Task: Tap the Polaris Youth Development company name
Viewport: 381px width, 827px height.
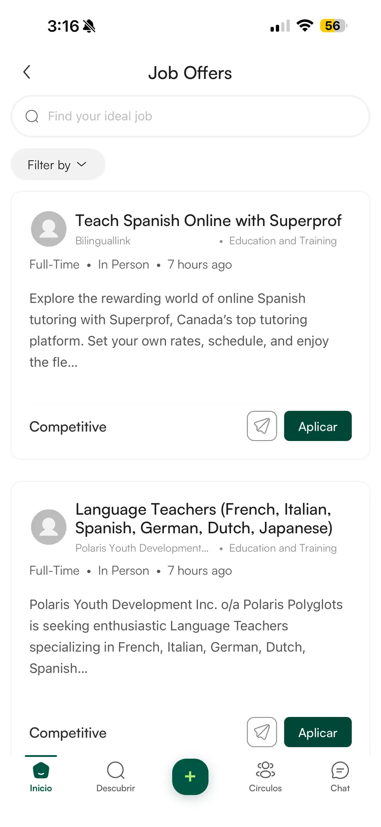Action: [x=142, y=548]
